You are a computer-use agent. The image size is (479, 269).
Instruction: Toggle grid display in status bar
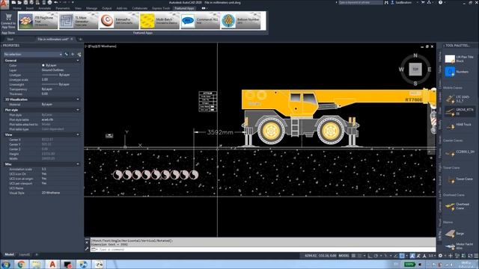pos(353,256)
